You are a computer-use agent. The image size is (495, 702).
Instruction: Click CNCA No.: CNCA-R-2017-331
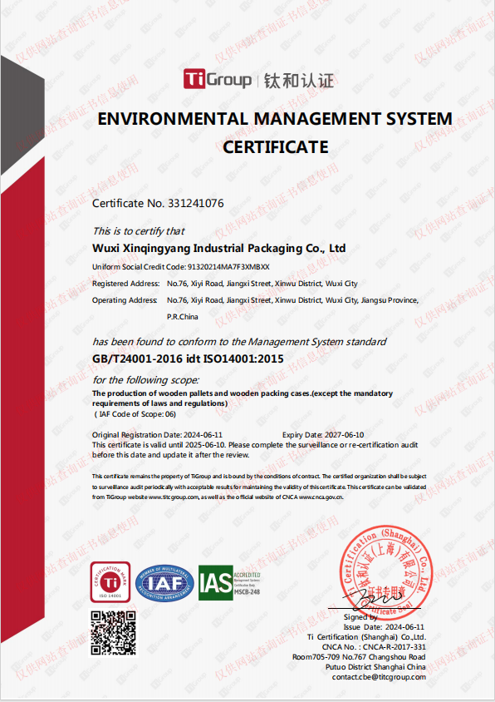[x=374, y=647]
